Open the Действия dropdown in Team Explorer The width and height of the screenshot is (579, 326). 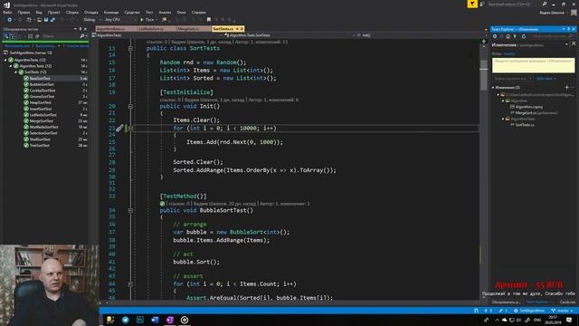pos(546,79)
